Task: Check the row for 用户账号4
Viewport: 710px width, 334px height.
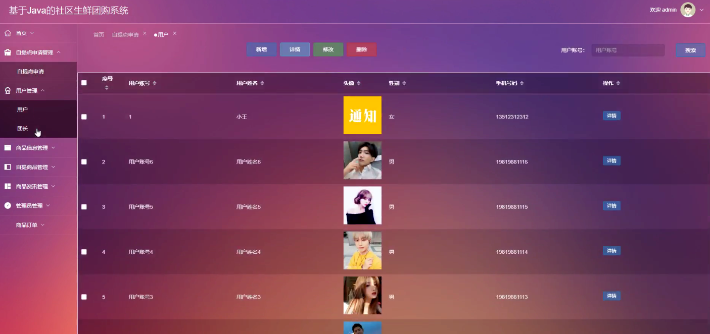Action: tap(84, 252)
